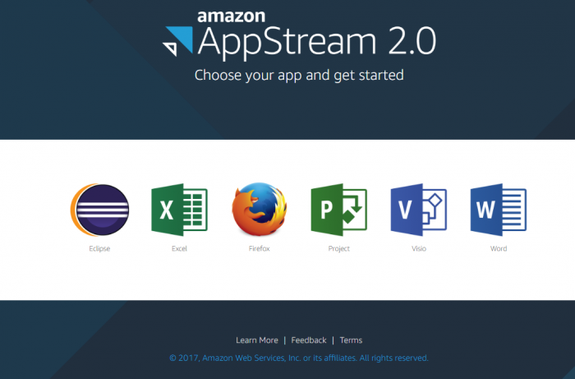This screenshot has height=379, width=575.
Task: Start the Firefox browser icon
Action: click(260, 209)
